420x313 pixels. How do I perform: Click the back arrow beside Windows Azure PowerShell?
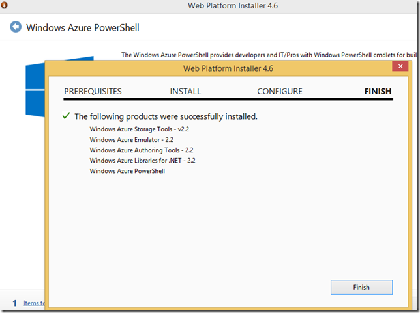pyautogui.click(x=16, y=27)
